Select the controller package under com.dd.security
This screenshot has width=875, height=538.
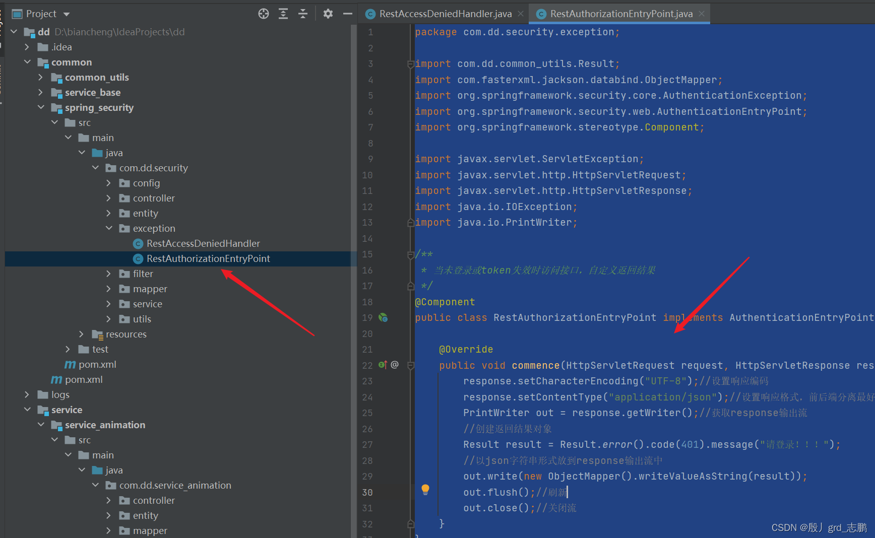(154, 198)
